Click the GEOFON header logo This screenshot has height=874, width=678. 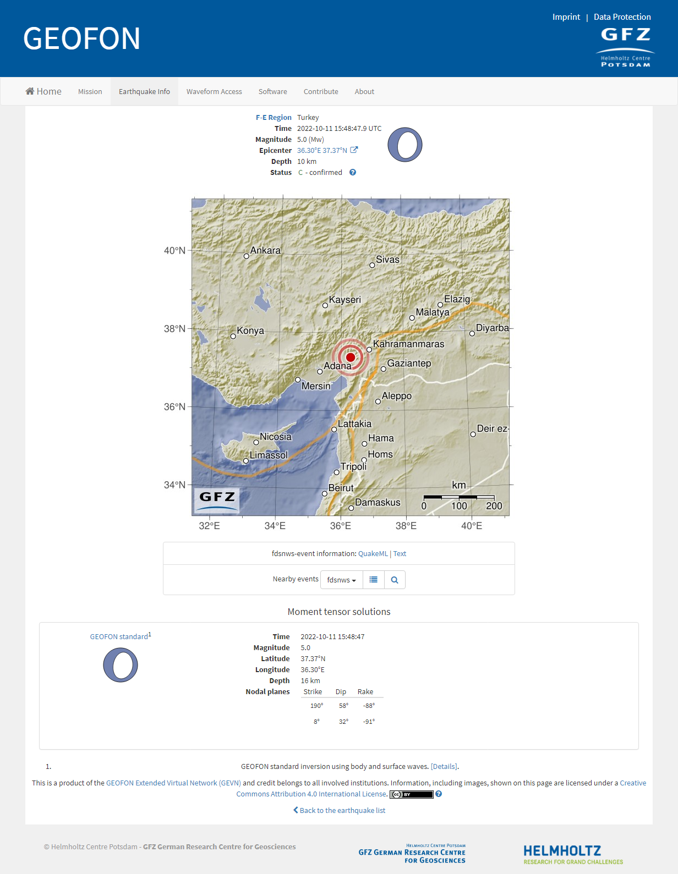click(x=81, y=39)
